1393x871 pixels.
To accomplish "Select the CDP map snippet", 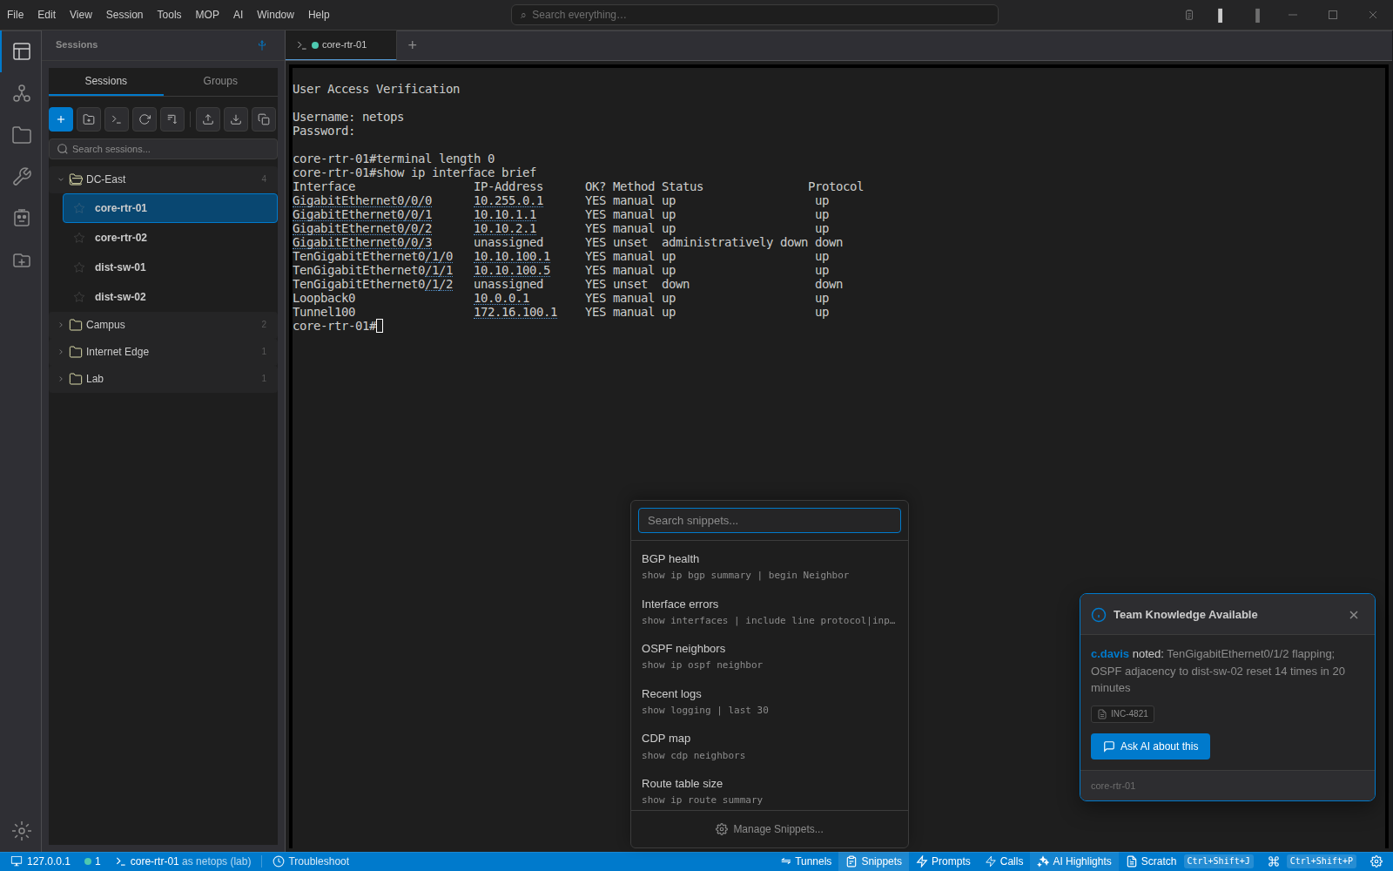I will pyautogui.click(x=770, y=746).
